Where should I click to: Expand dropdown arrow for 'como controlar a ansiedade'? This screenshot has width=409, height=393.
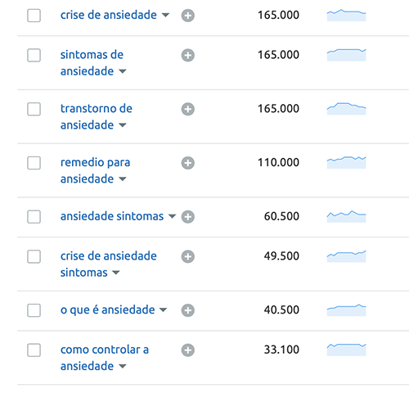[123, 366]
